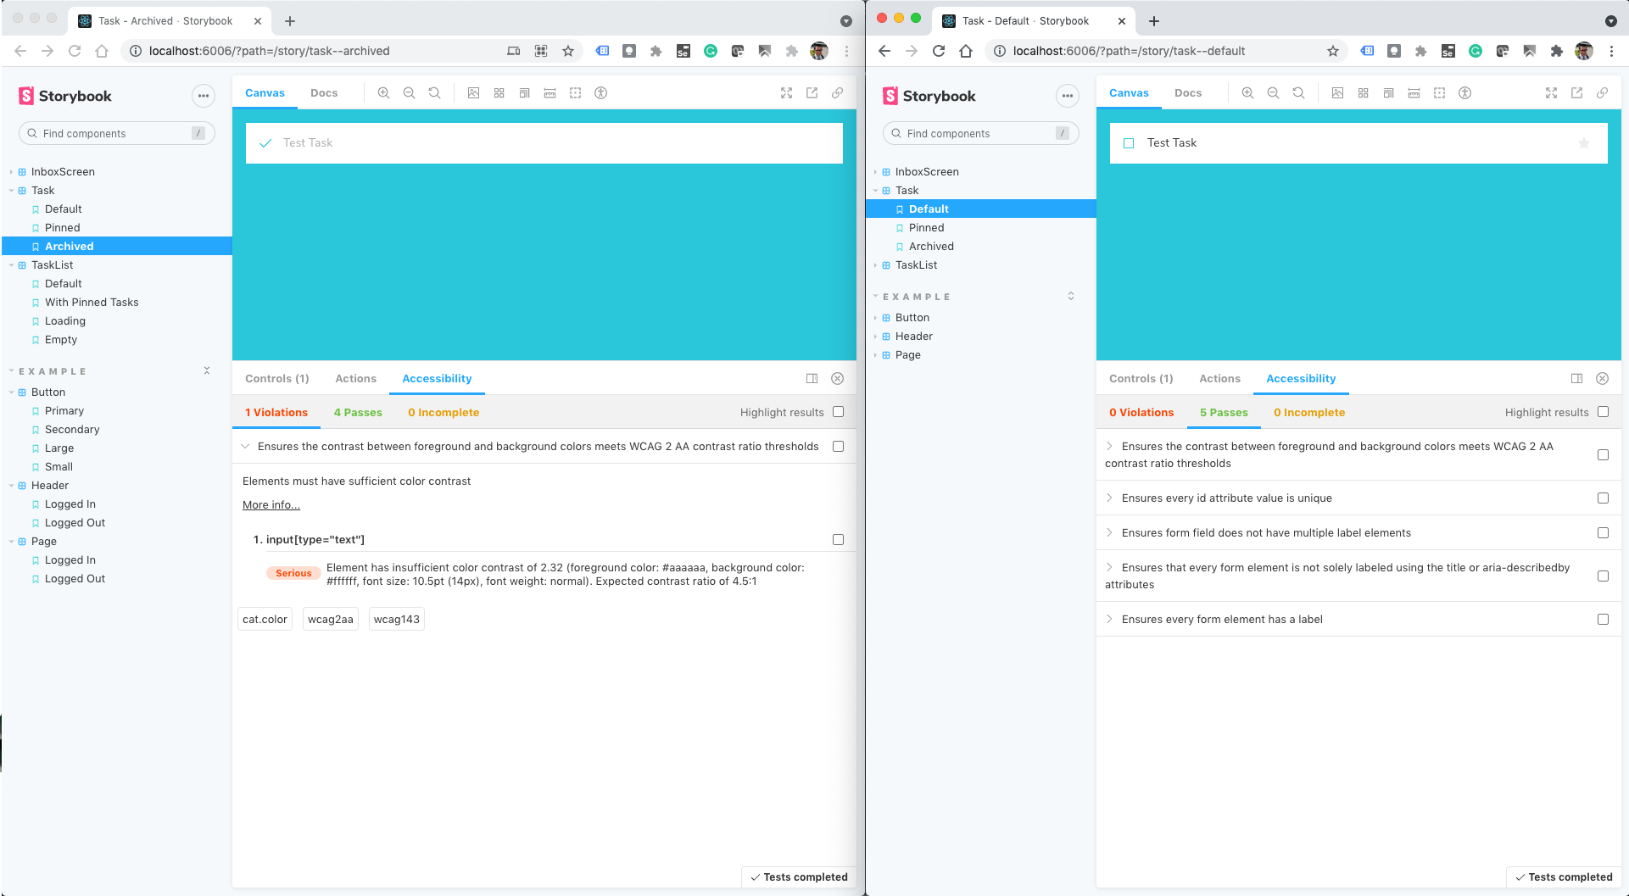1629x896 pixels.
Task: Go full screen in left Storybook window
Action: coord(786,93)
